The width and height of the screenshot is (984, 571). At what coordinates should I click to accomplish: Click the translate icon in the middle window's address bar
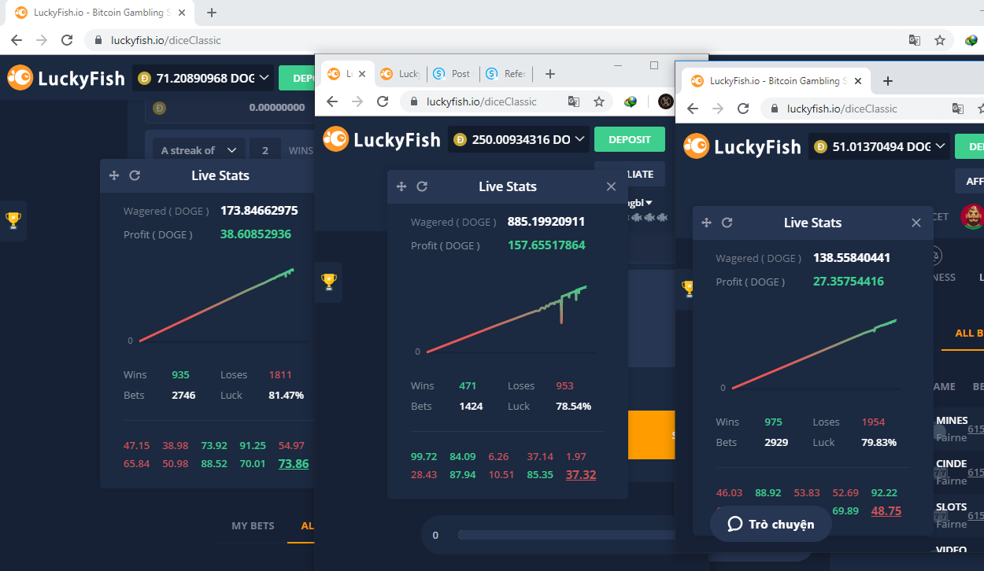coord(574,101)
